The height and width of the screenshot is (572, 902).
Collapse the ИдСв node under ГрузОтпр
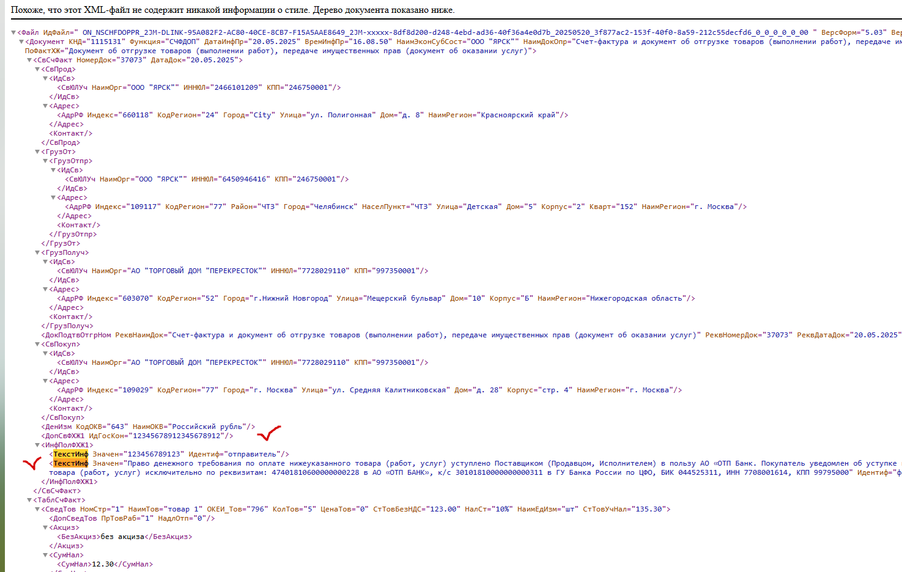coord(53,170)
